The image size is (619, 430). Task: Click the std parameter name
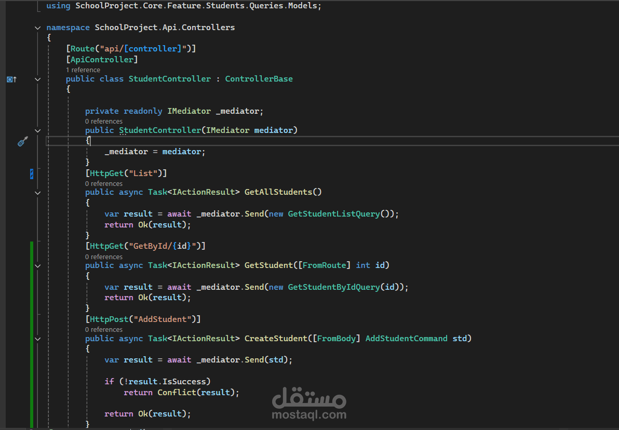pyautogui.click(x=460, y=338)
